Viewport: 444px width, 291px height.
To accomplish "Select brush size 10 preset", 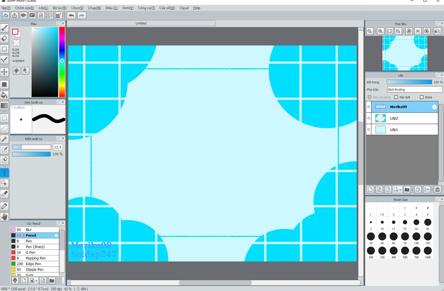I will coord(382,223).
